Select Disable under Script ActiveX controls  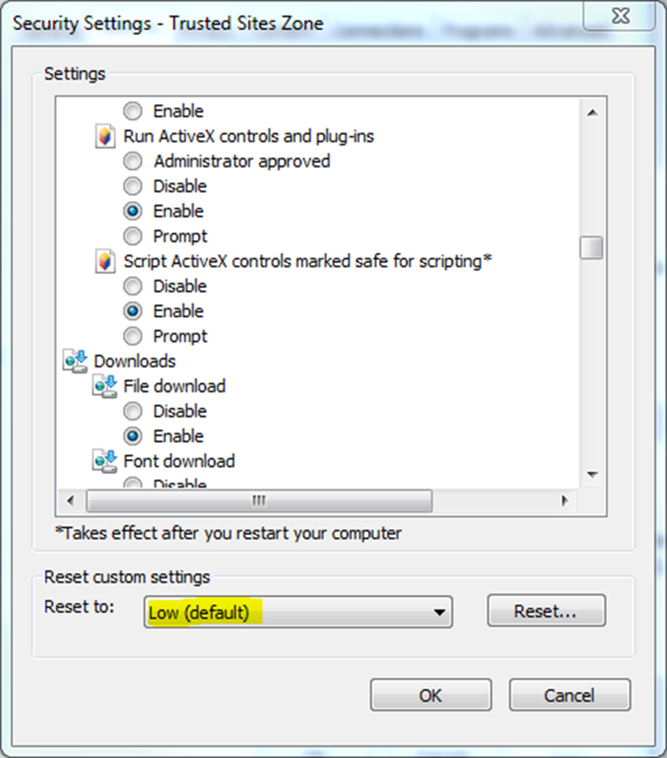(x=132, y=287)
